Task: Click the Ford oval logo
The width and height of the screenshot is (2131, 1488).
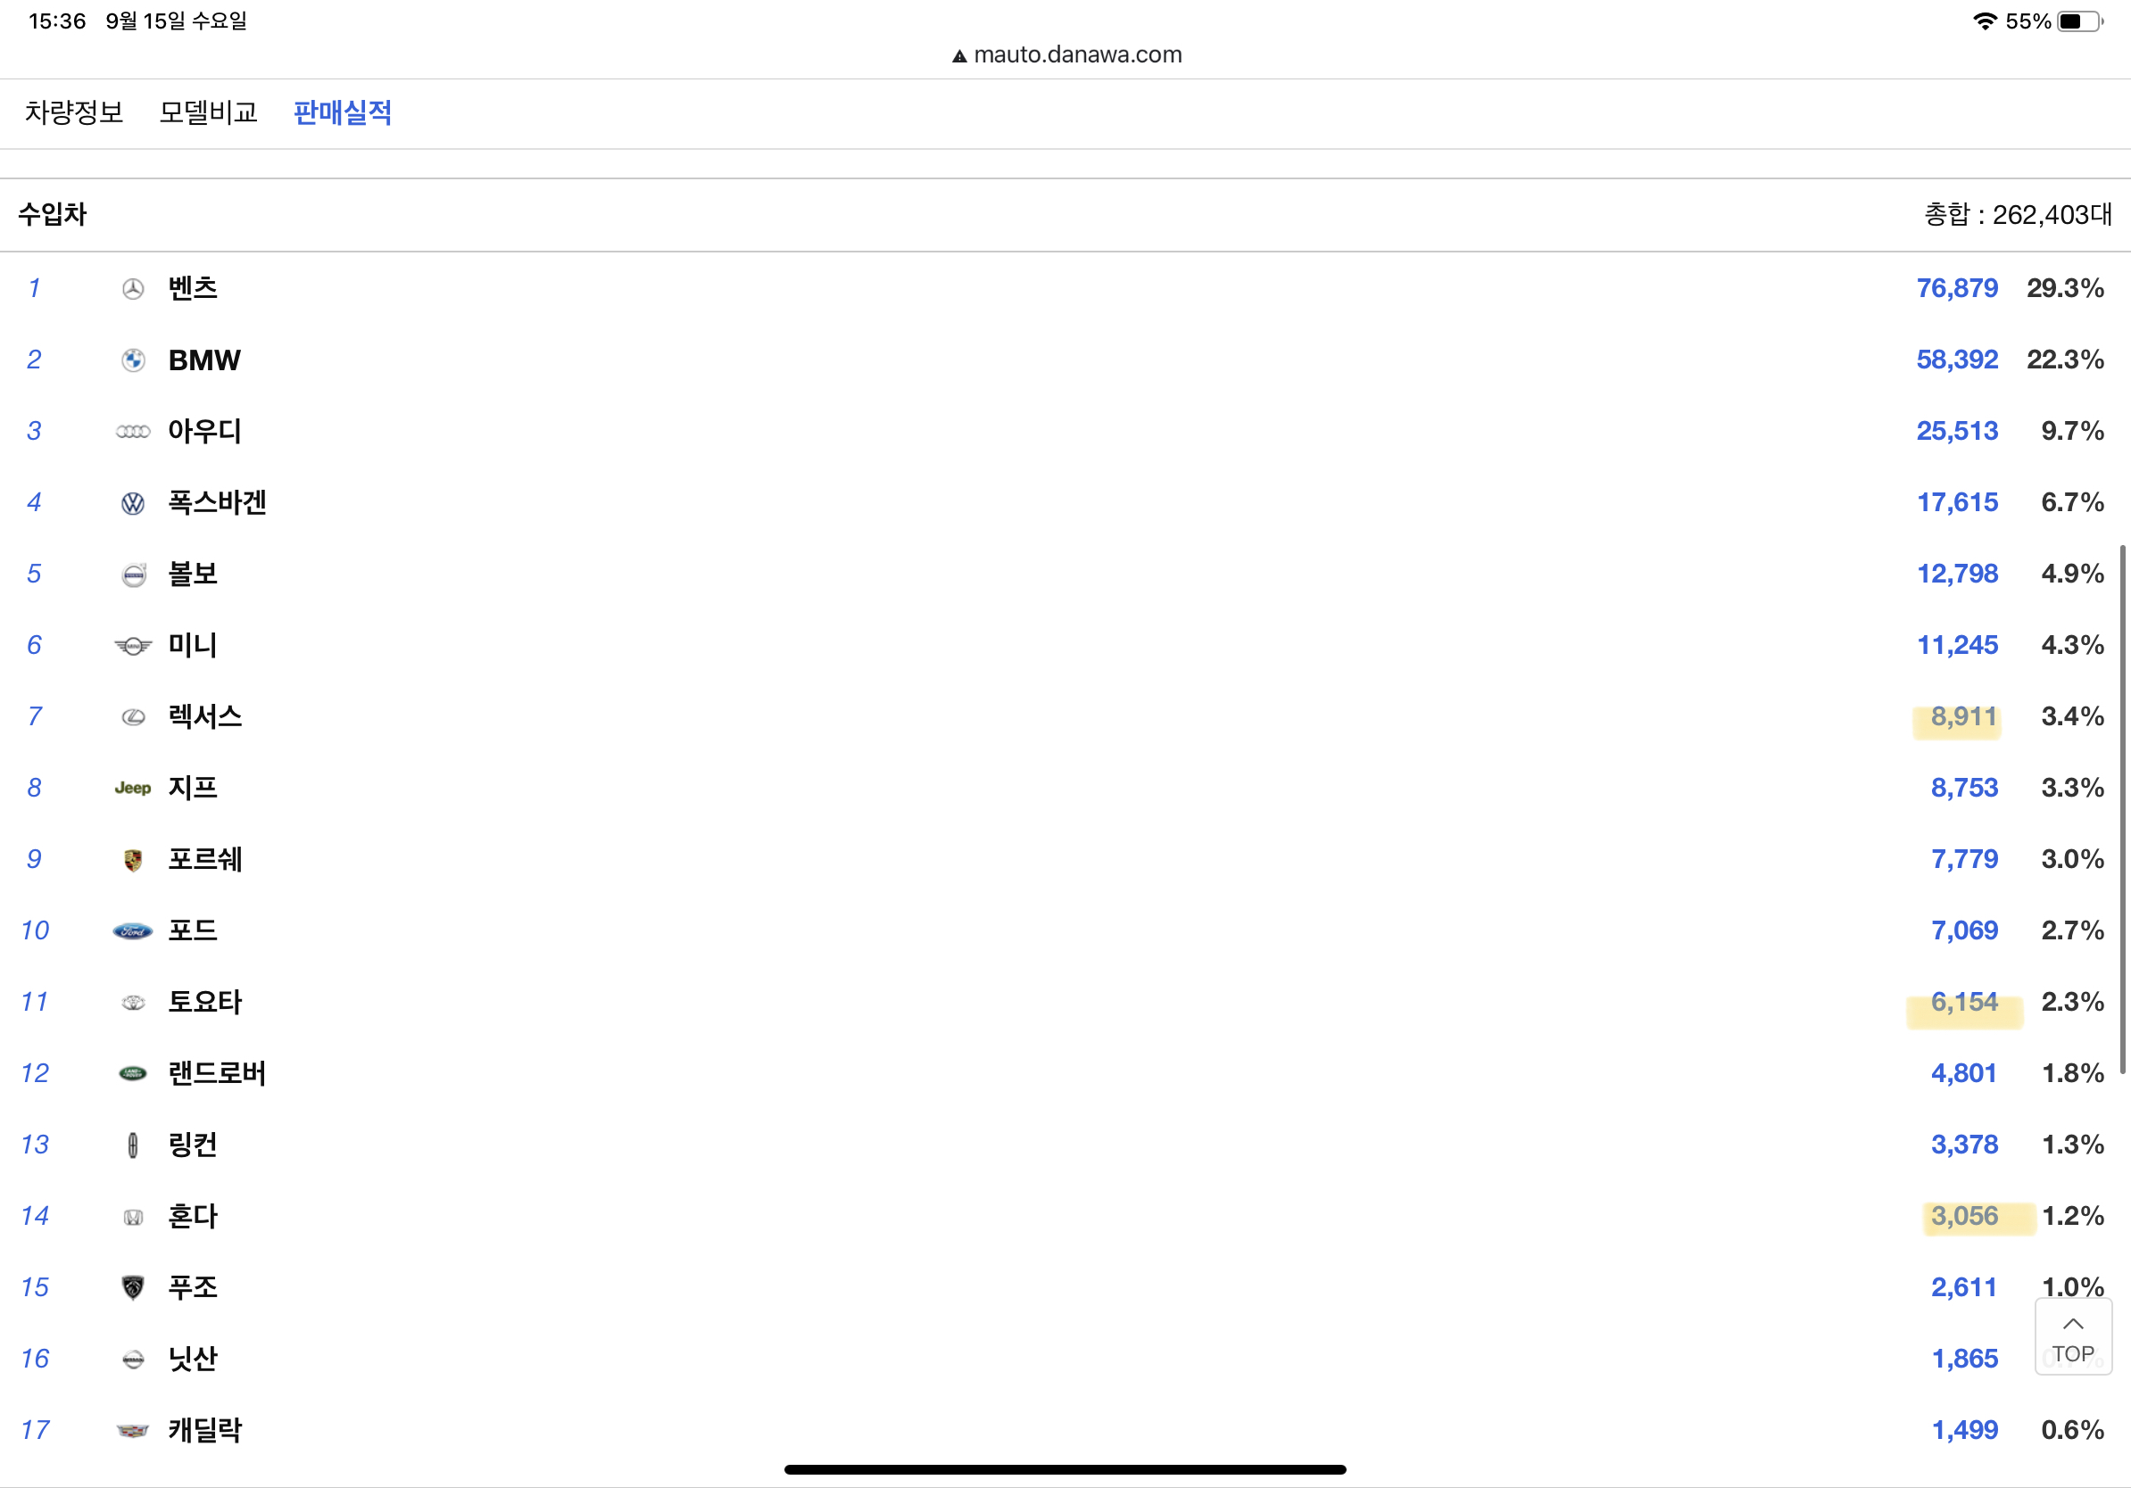Action: click(133, 930)
